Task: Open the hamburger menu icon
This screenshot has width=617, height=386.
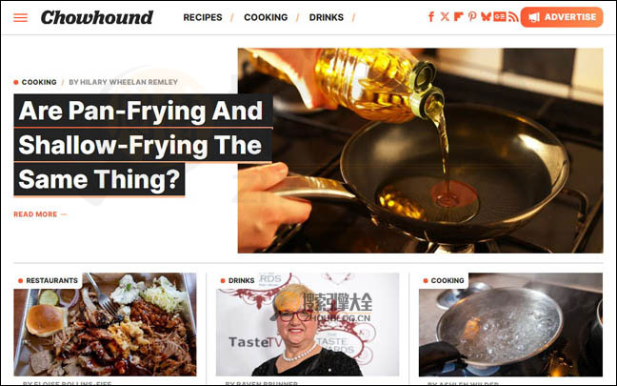Action: [x=20, y=17]
